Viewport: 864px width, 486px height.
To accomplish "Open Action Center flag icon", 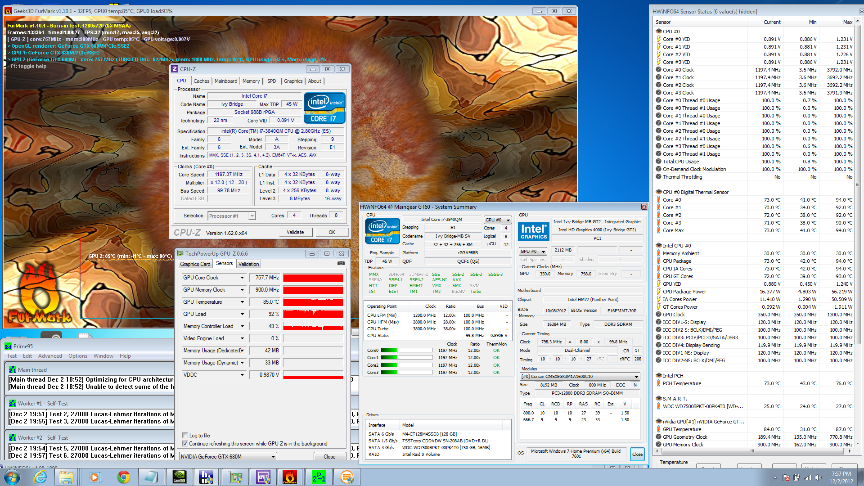I will click(x=786, y=477).
